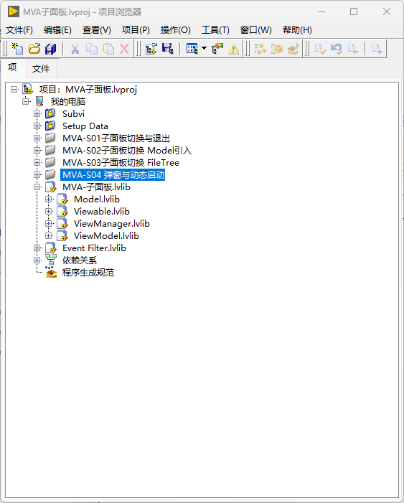404x503 pixels.
Task: Click the New item toolbar icon
Action: 18,49
